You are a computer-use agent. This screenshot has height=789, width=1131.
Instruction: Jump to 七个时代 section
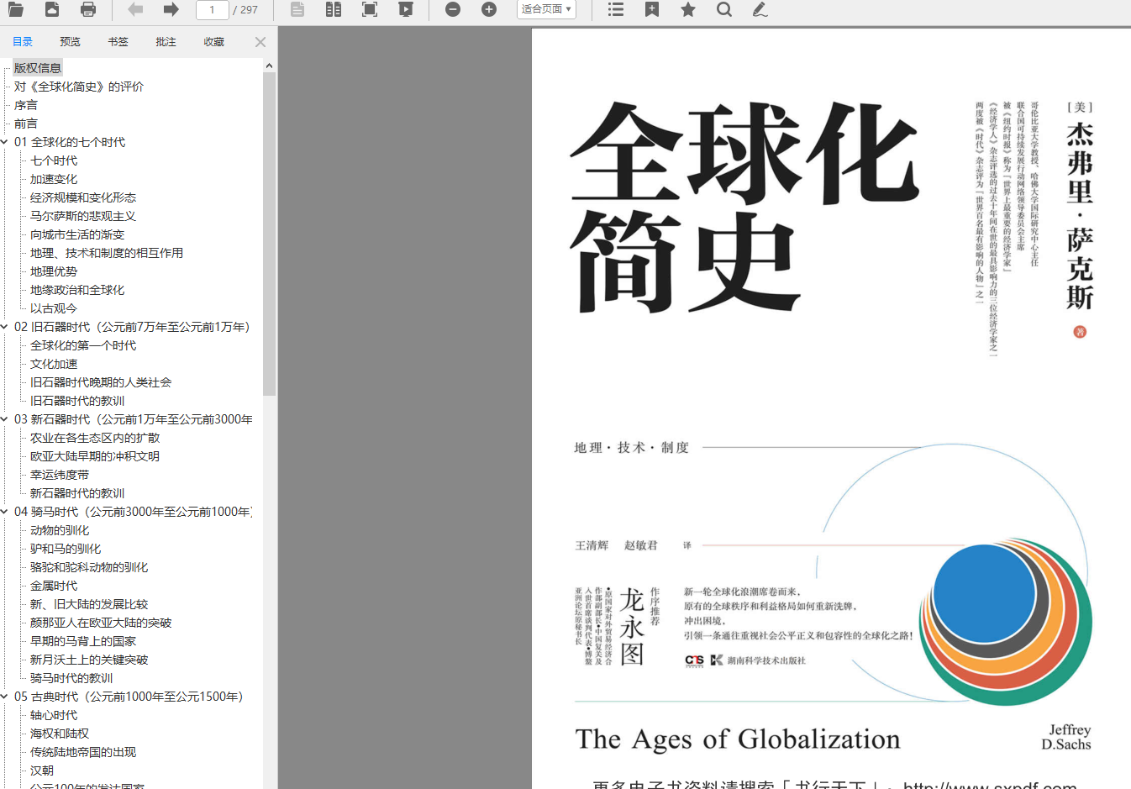(x=54, y=160)
